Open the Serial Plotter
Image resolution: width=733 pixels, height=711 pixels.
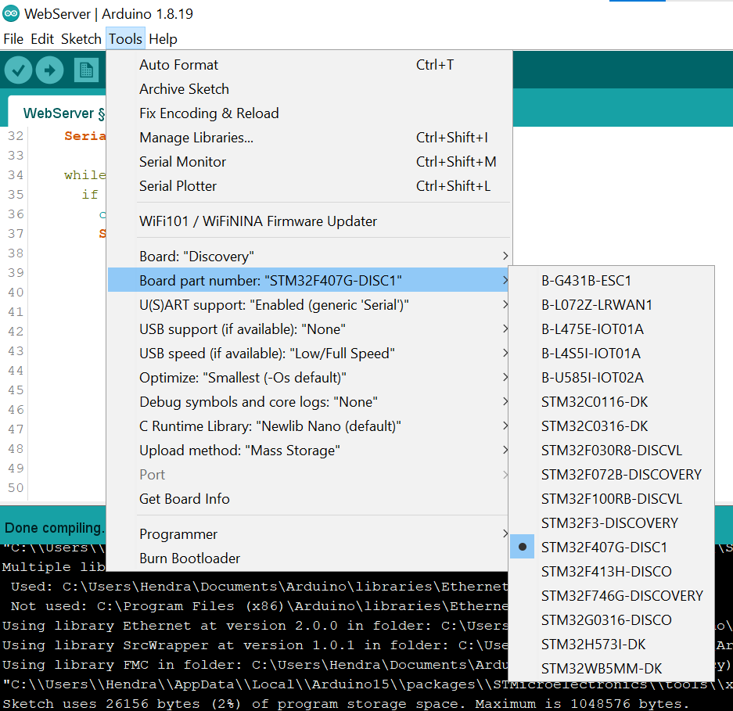click(308, 186)
